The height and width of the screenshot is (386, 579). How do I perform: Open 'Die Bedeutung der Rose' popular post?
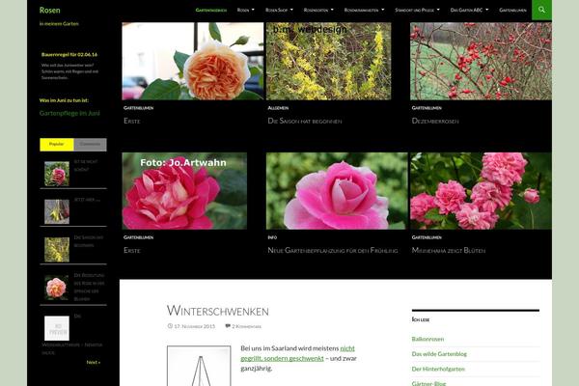(90, 287)
